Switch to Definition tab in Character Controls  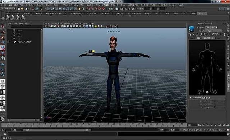[x=198, y=38]
